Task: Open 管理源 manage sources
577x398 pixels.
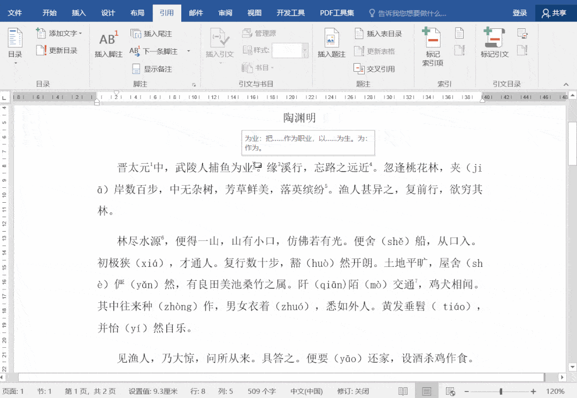Action: (x=259, y=33)
